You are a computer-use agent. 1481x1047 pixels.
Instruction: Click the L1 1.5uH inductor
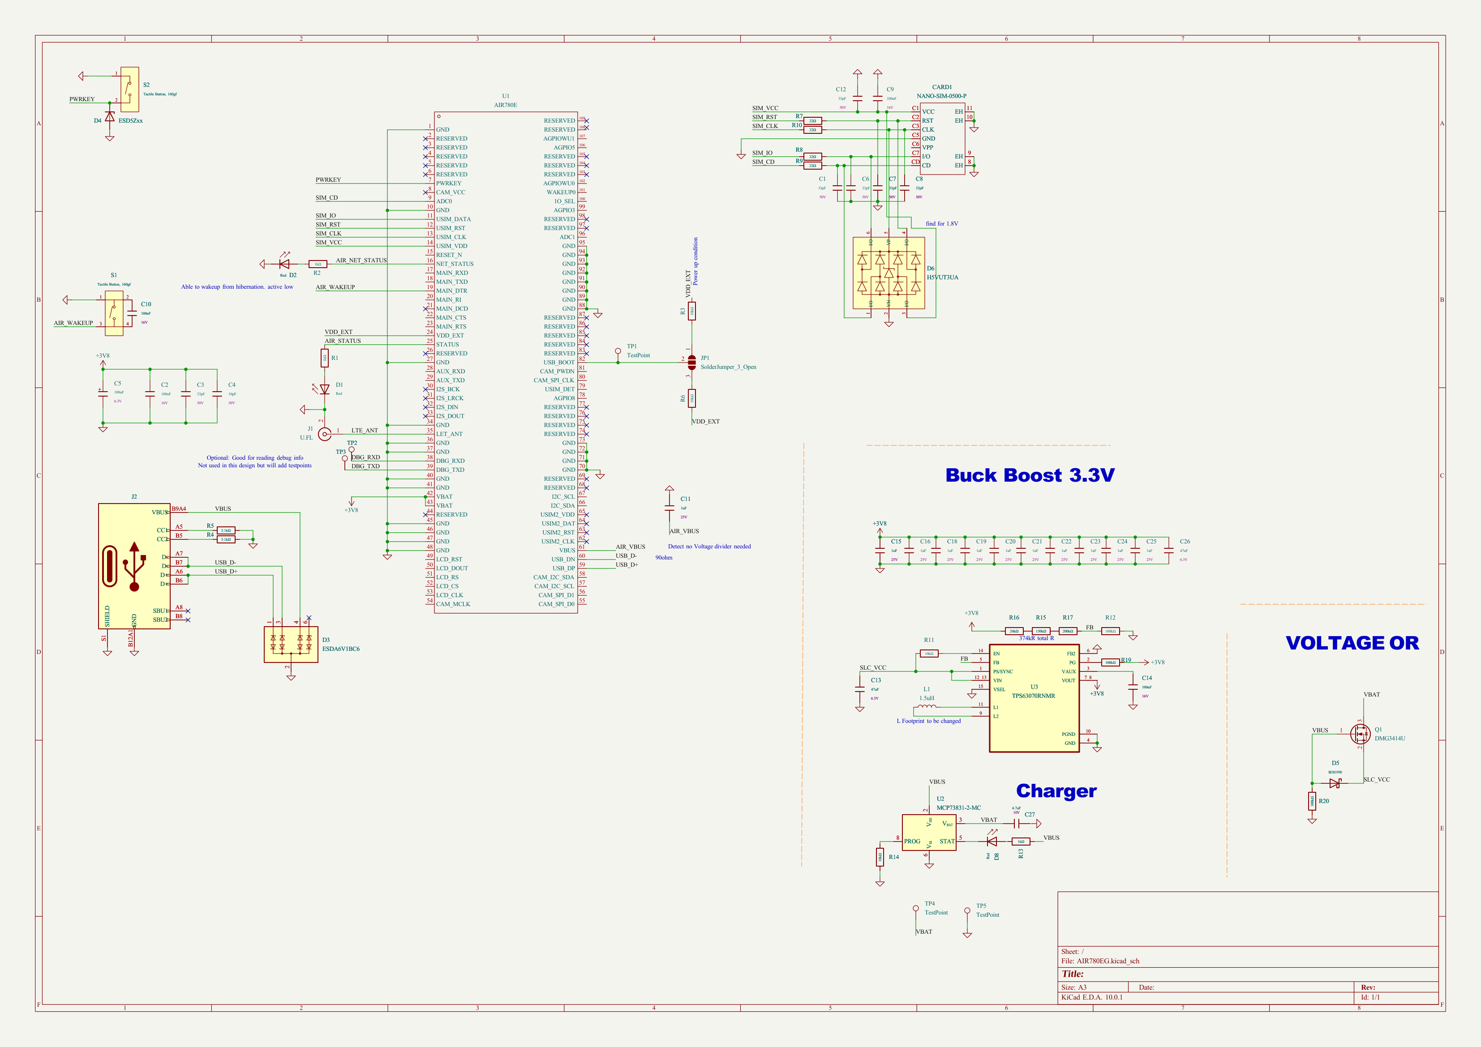(927, 706)
